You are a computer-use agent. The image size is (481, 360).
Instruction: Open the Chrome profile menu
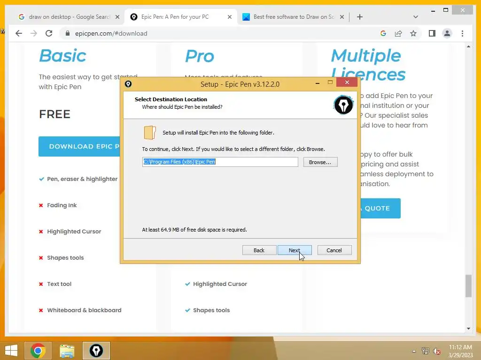(447, 33)
